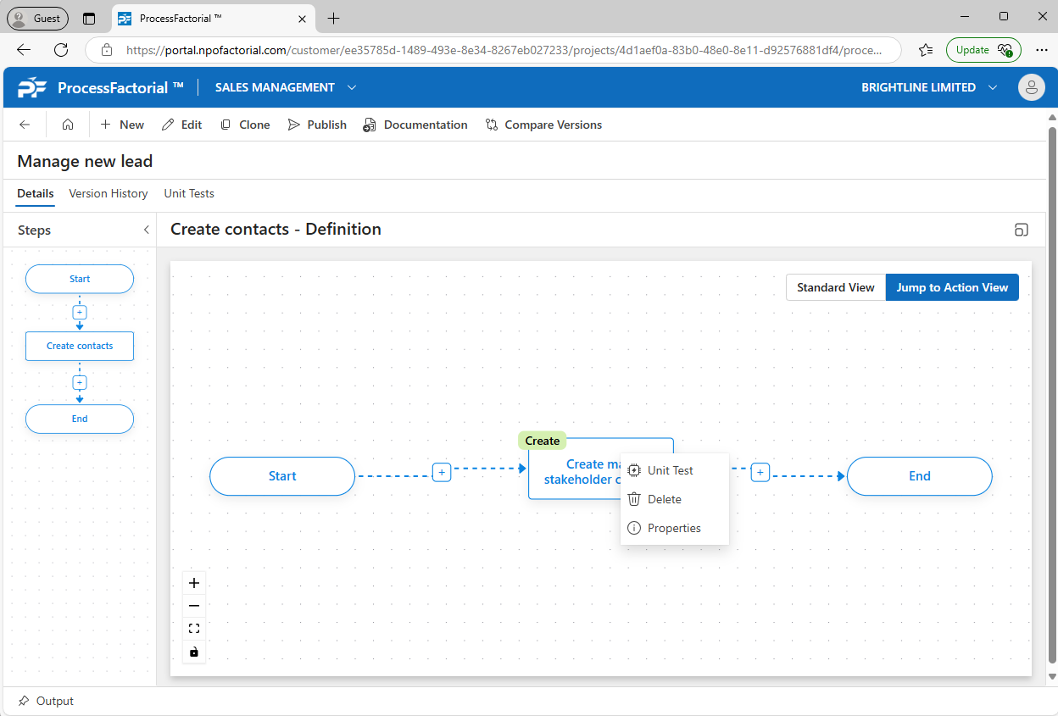Image resolution: width=1058 pixels, height=716 pixels.
Task: Click the New button in the toolbar
Action: pyautogui.click(x=122, y=125)
